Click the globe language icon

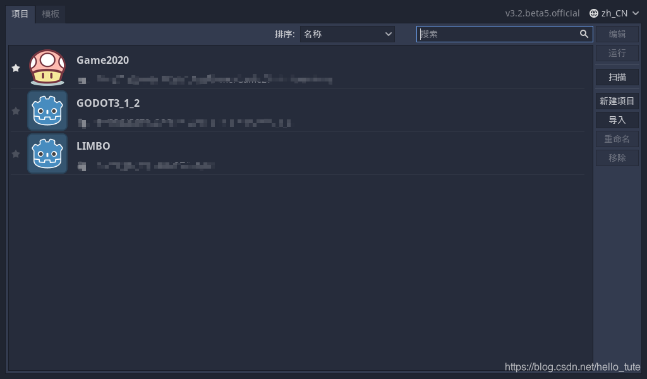click(x=594, y=14)
